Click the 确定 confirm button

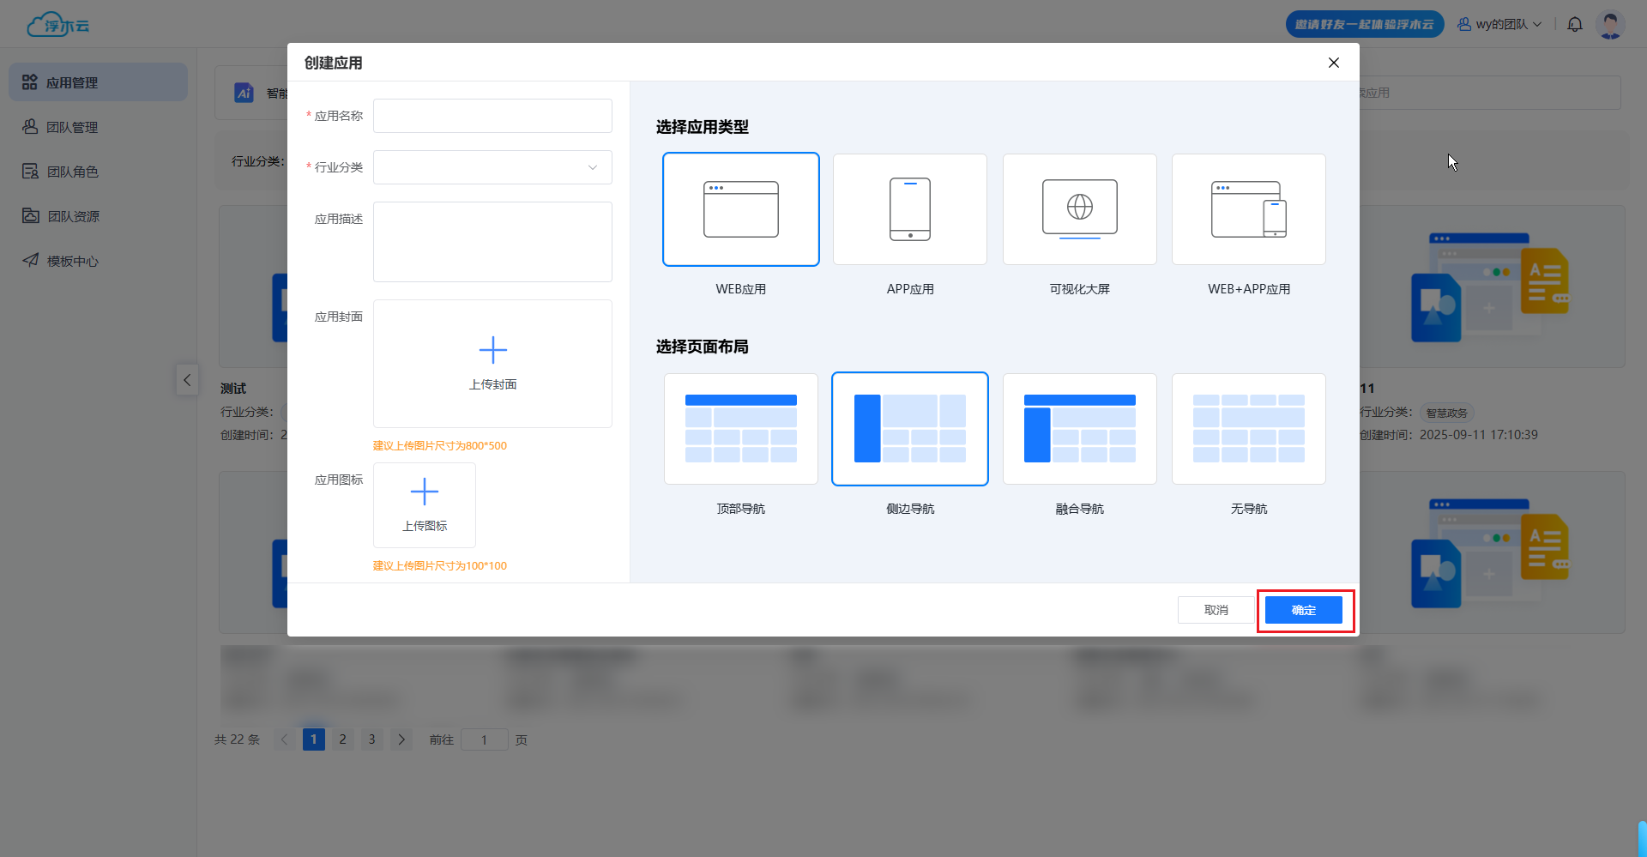click(1303, 610)
